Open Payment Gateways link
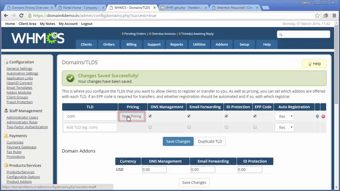340x191 pixels. pos(22,147)
